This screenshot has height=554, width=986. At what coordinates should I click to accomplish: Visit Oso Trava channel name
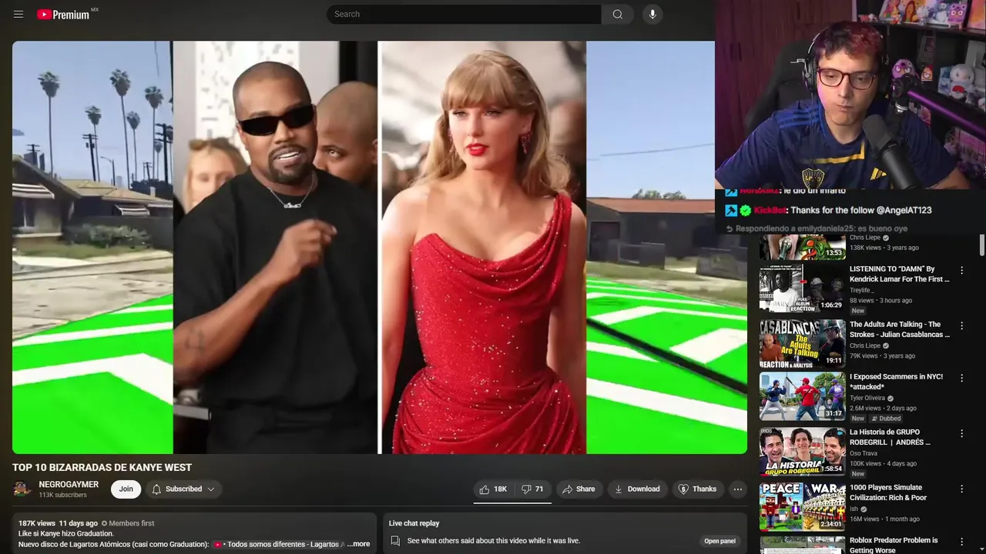coord(865,453)
